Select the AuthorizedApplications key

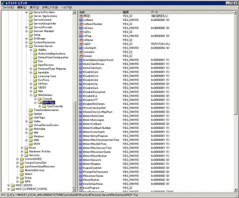click(x=52, y=54)
